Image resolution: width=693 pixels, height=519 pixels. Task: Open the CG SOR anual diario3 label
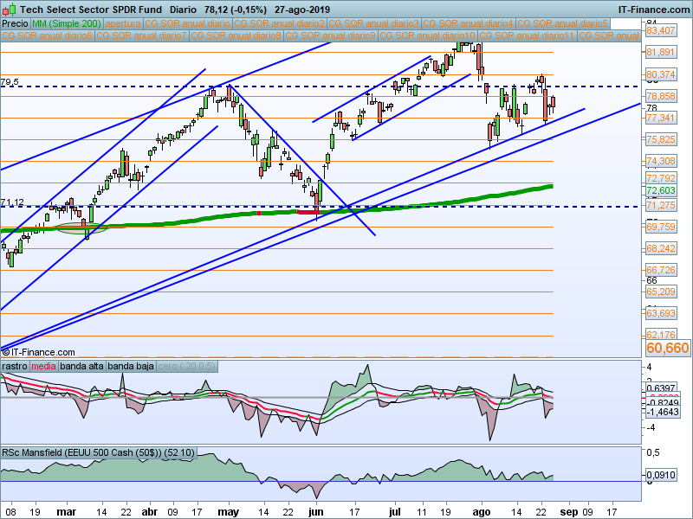pyautogui.click(x=374, y=23)
